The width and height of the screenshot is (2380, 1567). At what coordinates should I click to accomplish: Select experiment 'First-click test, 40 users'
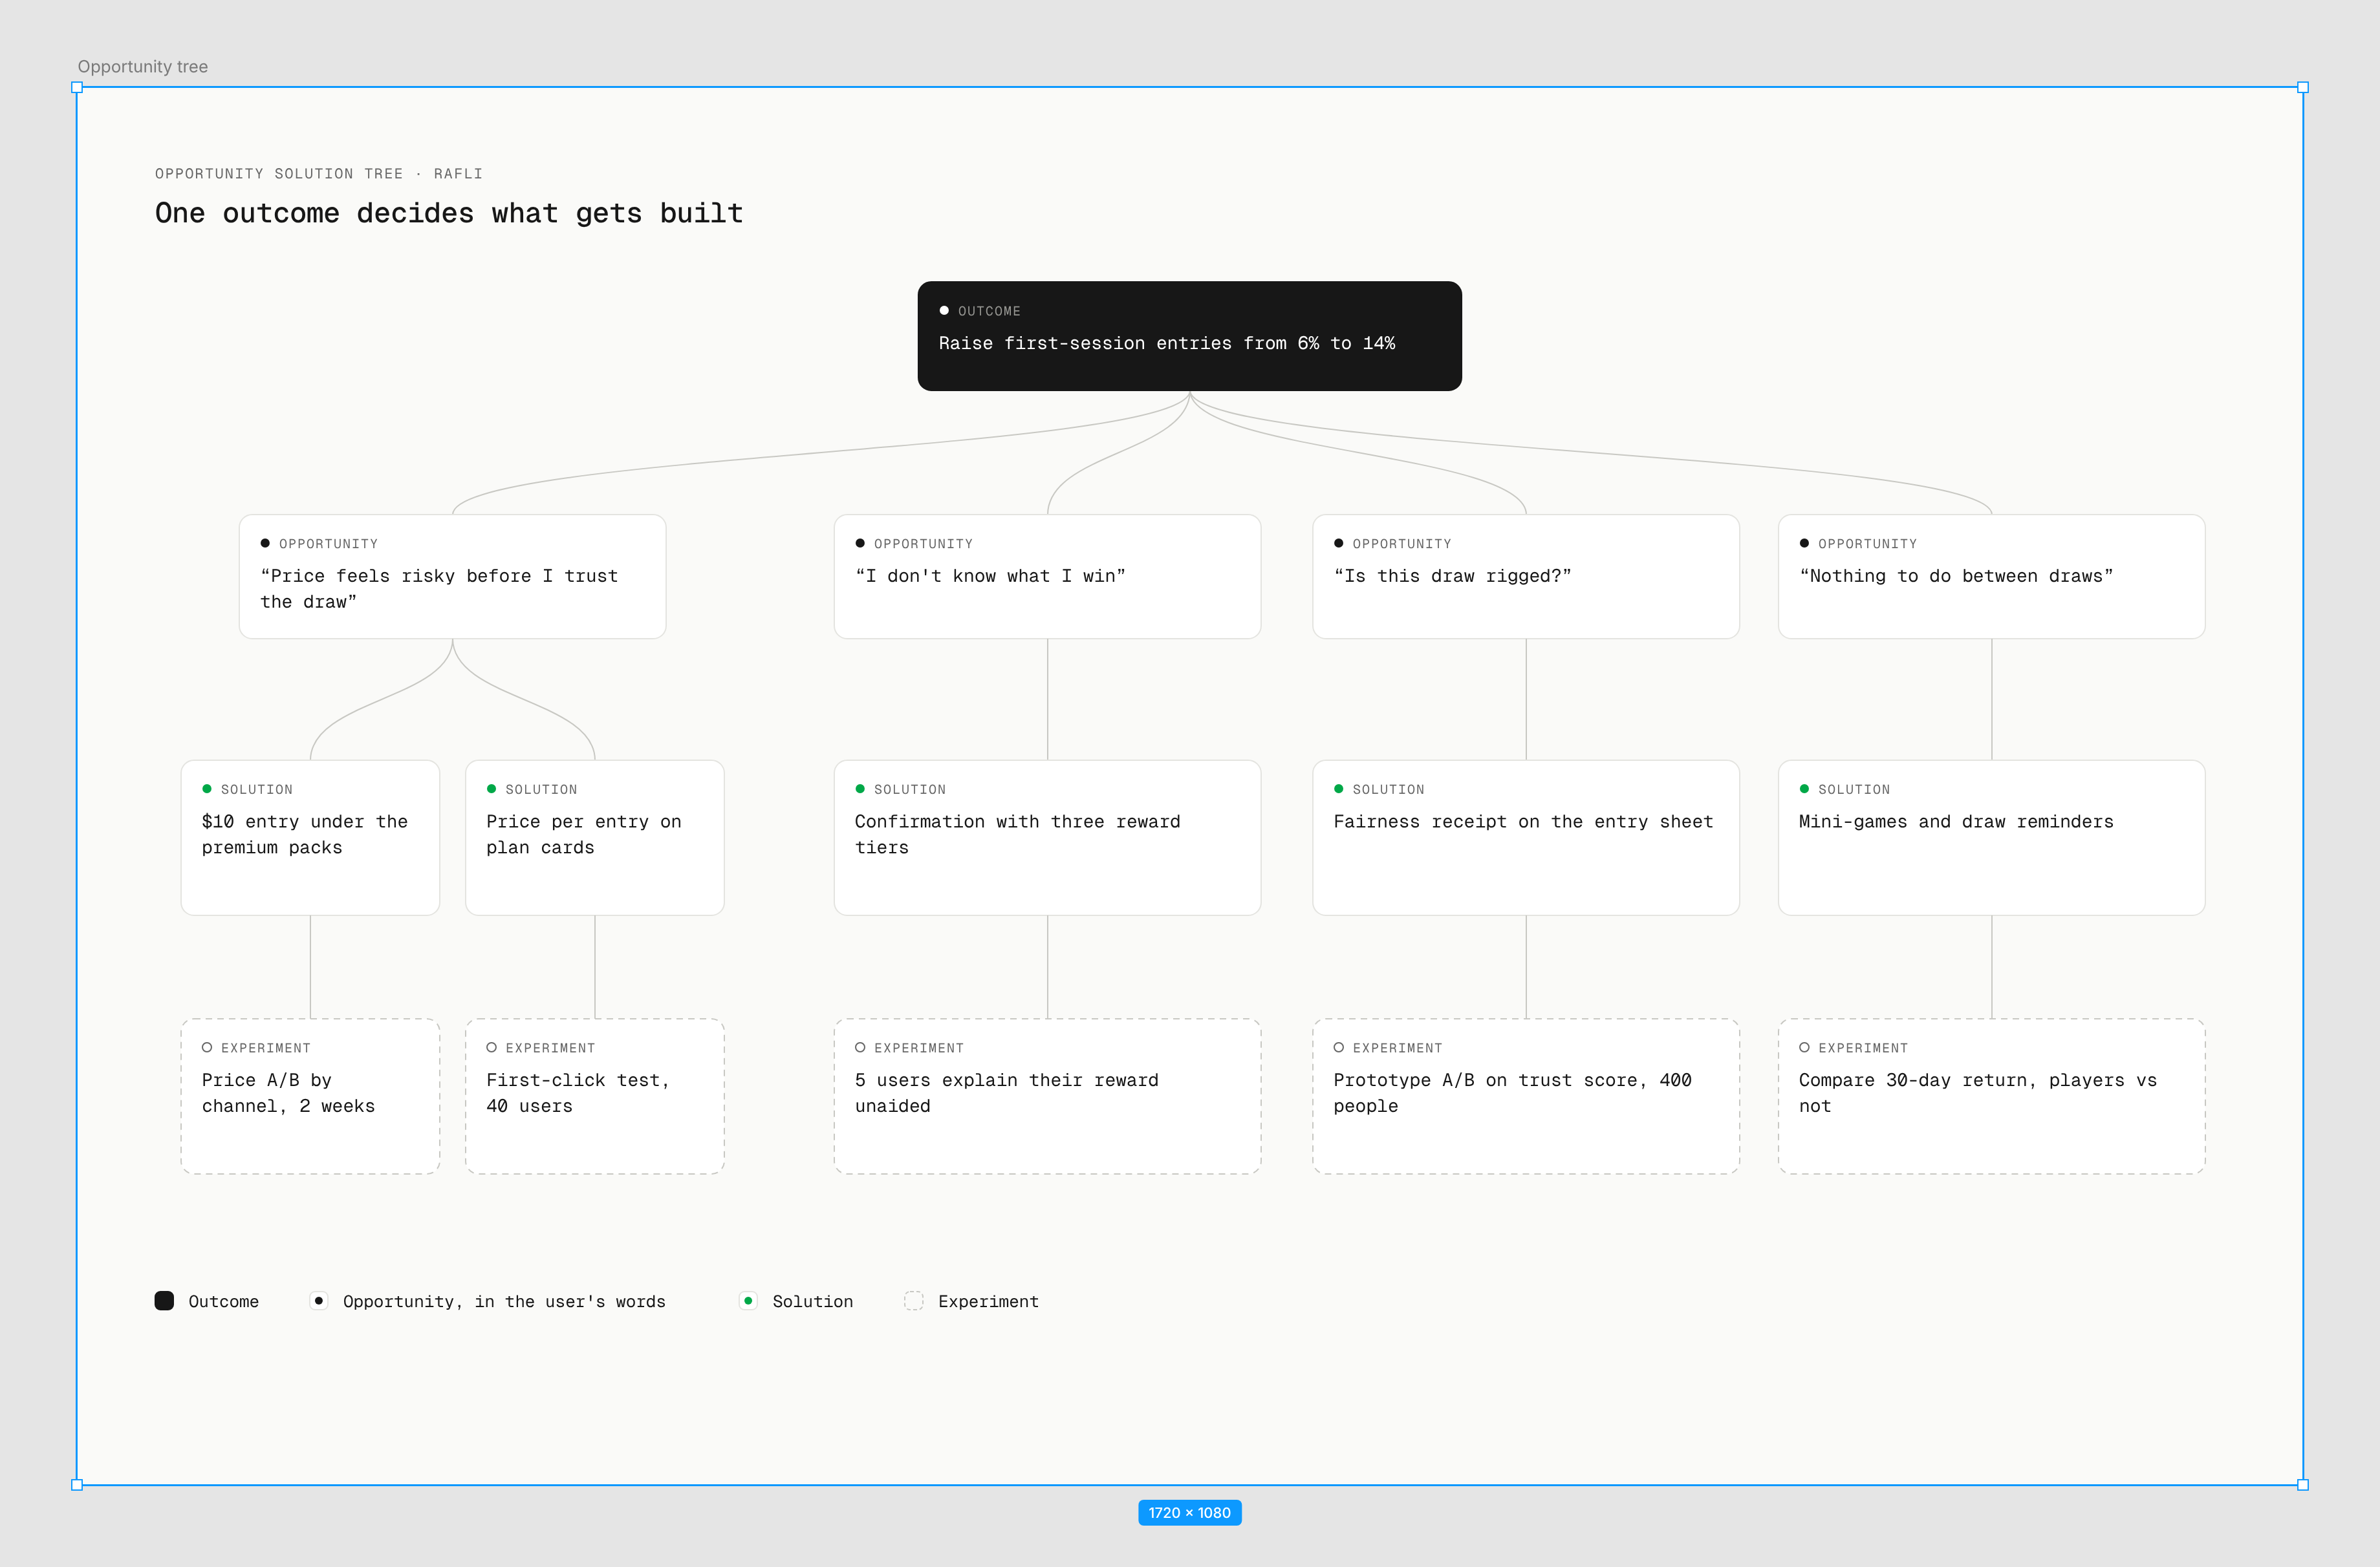tap(595, 1096)
